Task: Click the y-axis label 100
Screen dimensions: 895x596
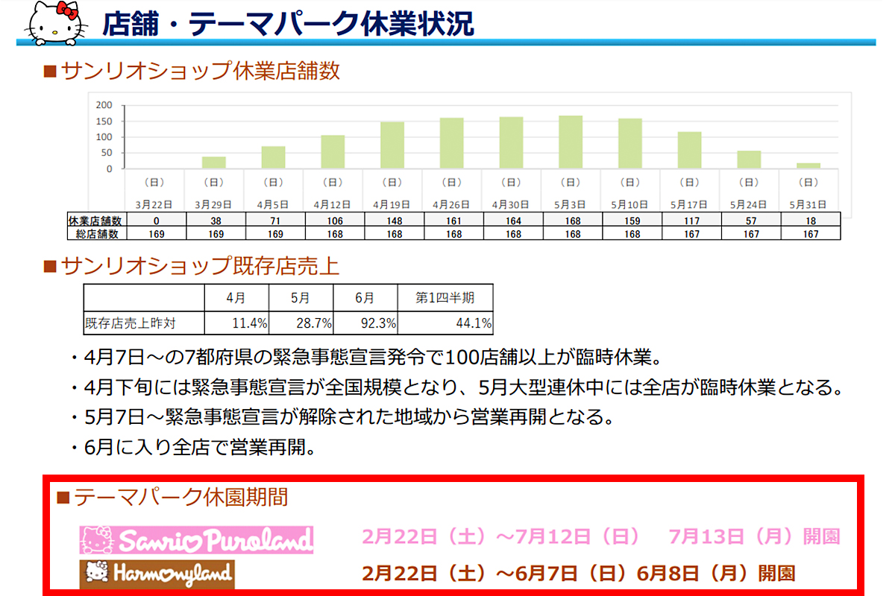Action: [x=104, y=137]
